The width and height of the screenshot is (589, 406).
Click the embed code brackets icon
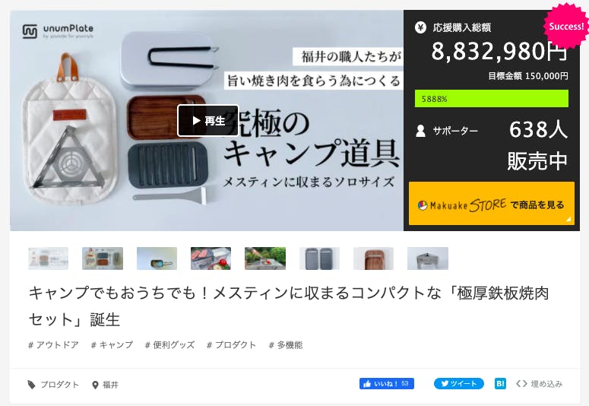(x=521, y=383)
